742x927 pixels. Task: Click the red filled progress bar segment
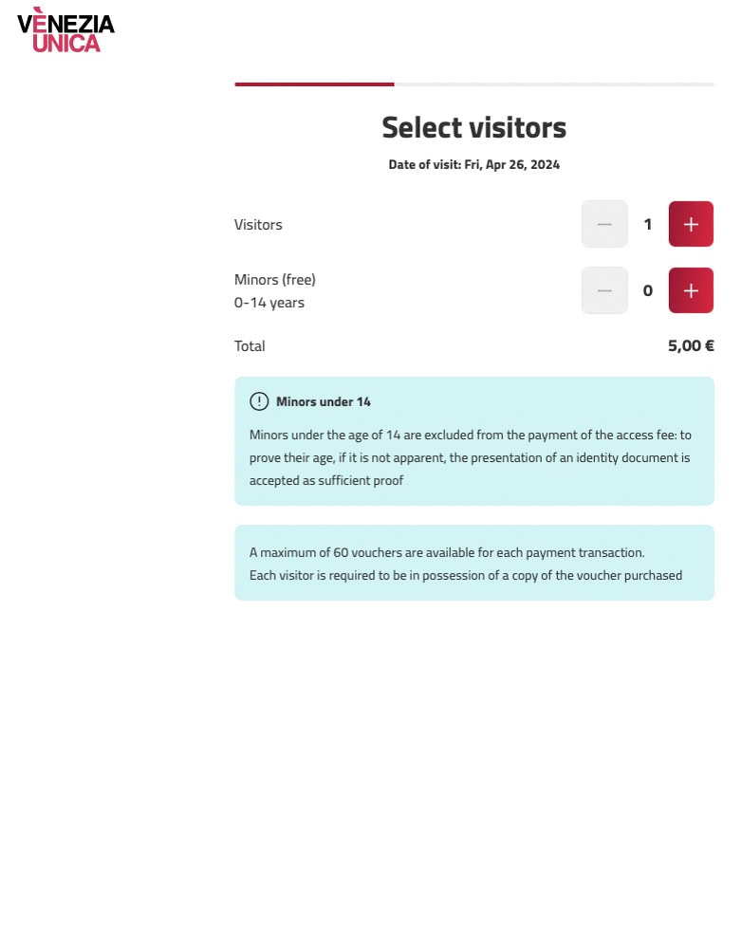point(314,84)
